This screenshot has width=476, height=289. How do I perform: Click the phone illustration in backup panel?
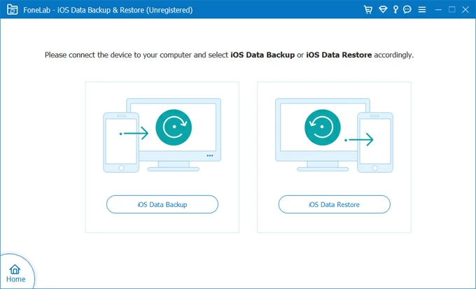(121, 142)
